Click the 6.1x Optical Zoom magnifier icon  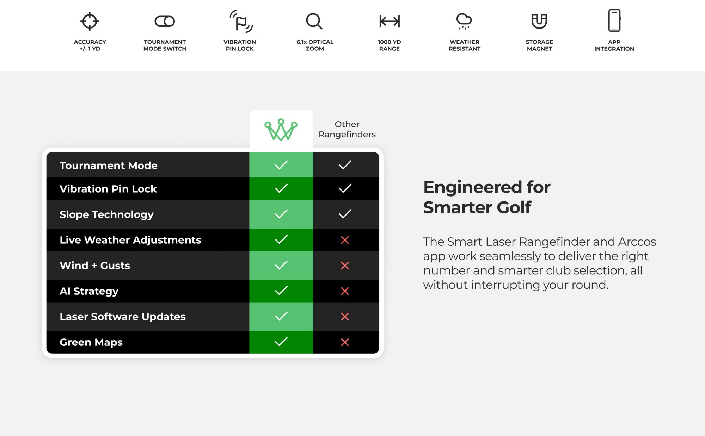tap(314, 21)
